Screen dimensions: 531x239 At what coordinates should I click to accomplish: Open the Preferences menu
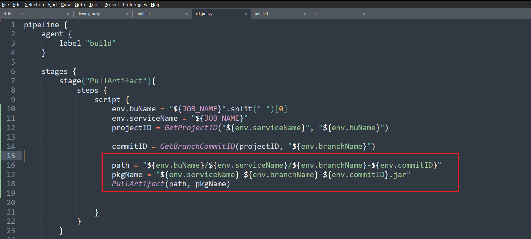click(x=135, y=4)
